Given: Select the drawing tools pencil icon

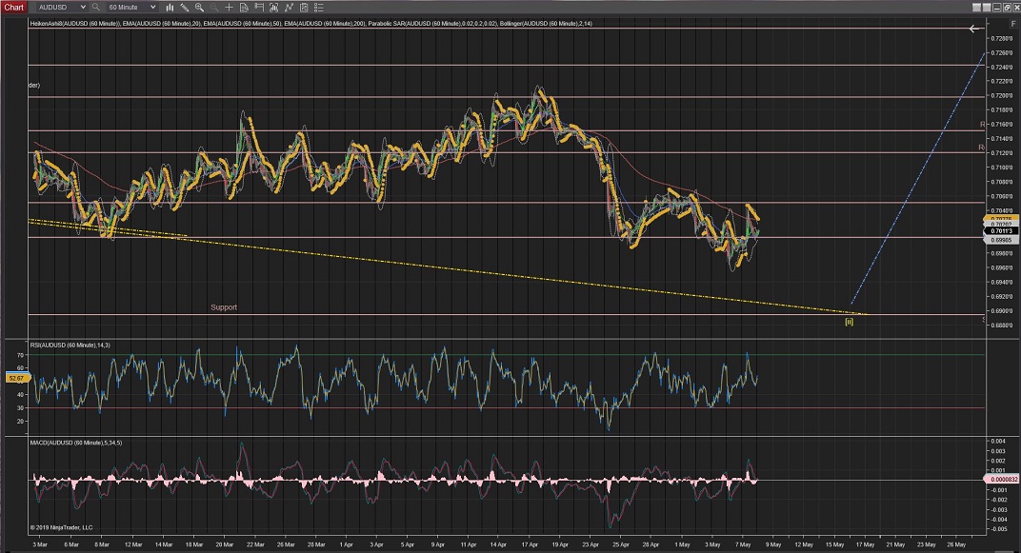Looking at the screenshot, I should coord(184,7).
